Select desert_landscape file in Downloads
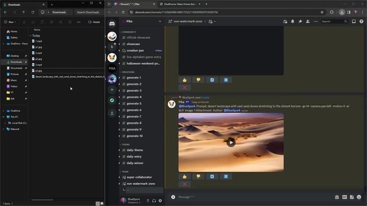 click(x=68, y=77)
